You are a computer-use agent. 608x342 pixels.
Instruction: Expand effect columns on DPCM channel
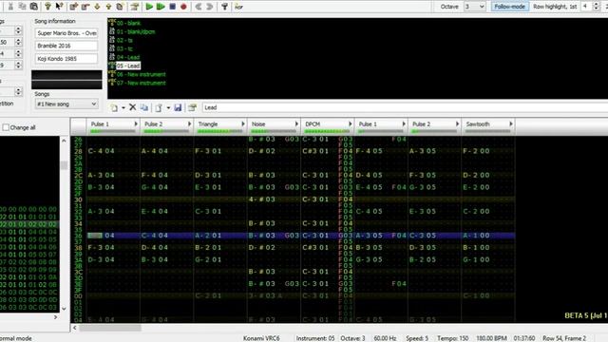coord(351,124)
